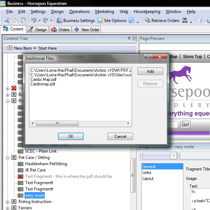Open Business Settings from the toolbar
The width and height of the screenshot is (210, 210).
[x=76, y=21]
